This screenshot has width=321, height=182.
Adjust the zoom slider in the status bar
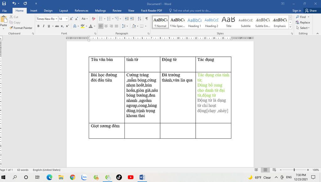coord(294,170)
